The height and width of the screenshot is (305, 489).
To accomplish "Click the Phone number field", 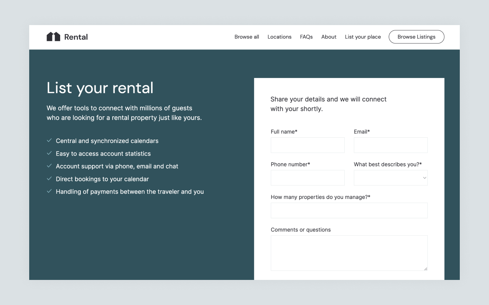I will click(307, 178).
